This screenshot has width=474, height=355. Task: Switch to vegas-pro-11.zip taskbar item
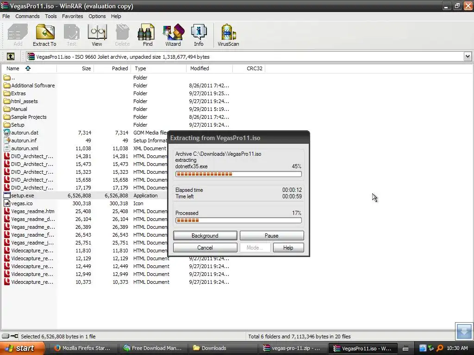(x=293, y=348)
